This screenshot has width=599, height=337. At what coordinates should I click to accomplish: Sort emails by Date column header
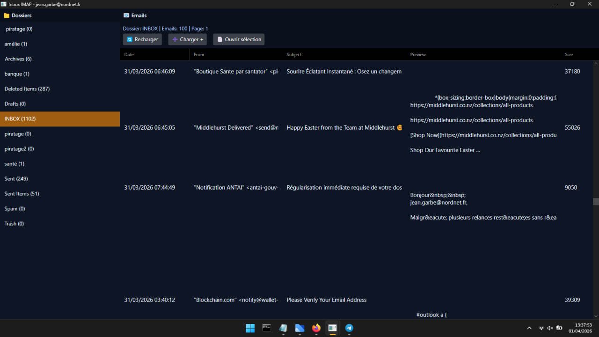(129, 55)
